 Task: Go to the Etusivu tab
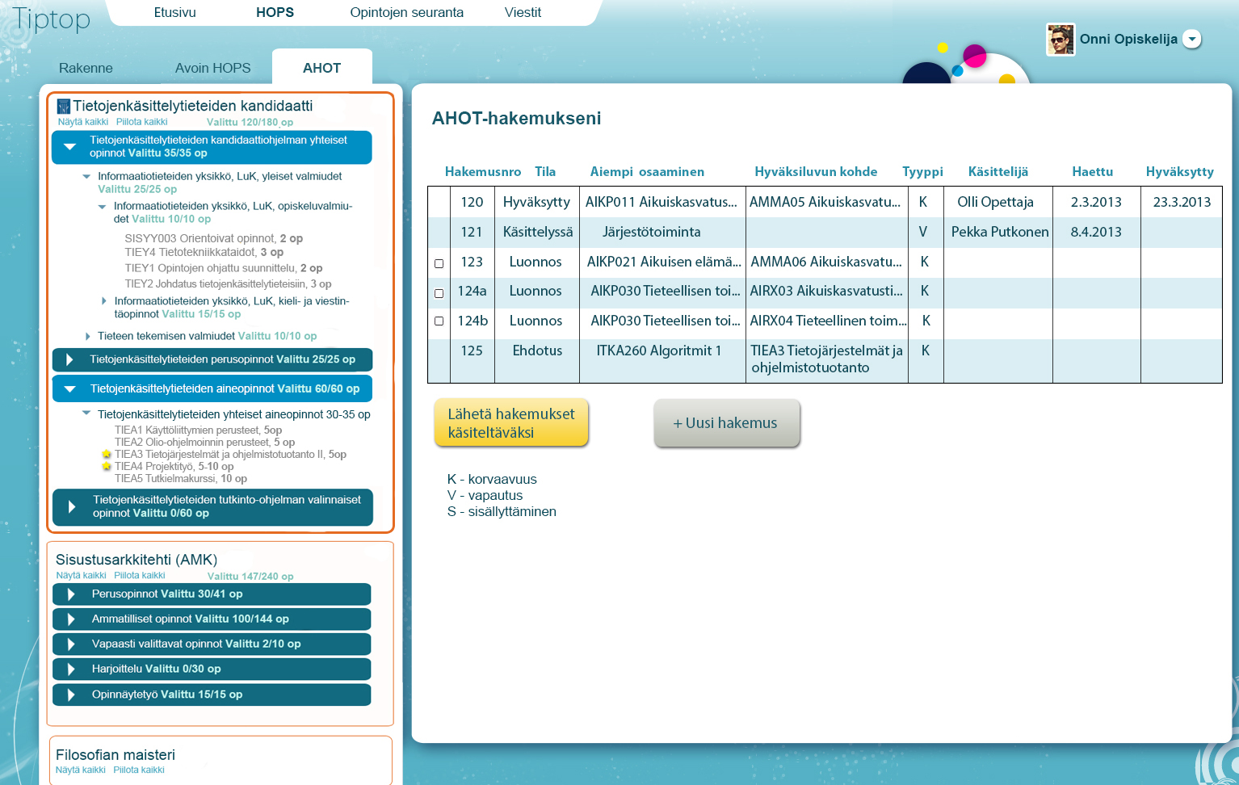[x=175, y=12]
